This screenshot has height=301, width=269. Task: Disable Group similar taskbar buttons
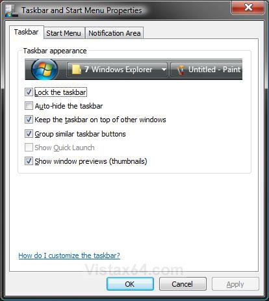point(29,134)
